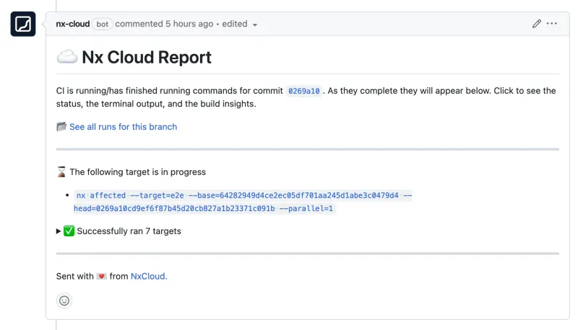Open the three-dot comment options menu

(552, 24)
